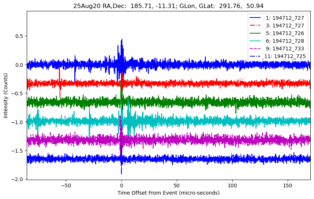The width and height of the screenshot is (314, 199).
Task: Click the −1.0 y-axis tick label
Action: (17, 122)
